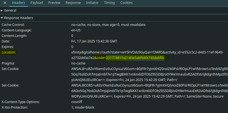Open the Cookies tab
Viewport: 228px width, 113px height.
point(126,3)
